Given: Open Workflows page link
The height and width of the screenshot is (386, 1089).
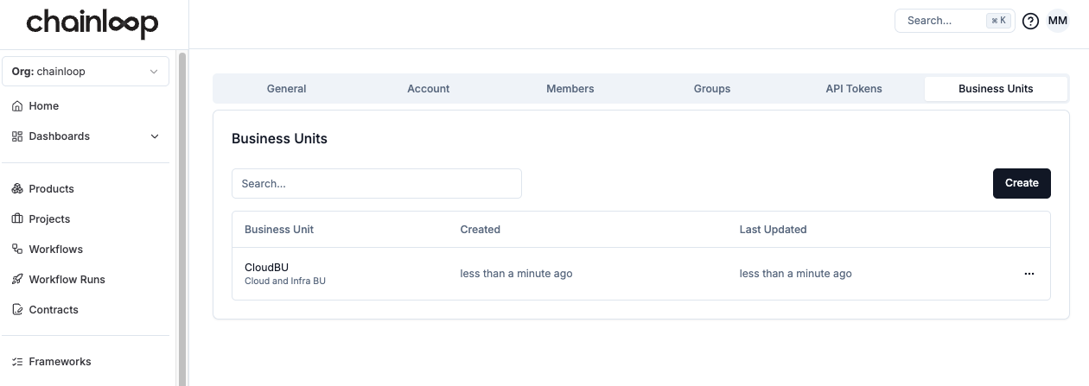Looking at the screenshot, I should 56,250.
